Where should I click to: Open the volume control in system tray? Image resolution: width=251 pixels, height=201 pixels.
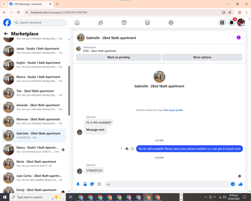[x=224, y=197]
